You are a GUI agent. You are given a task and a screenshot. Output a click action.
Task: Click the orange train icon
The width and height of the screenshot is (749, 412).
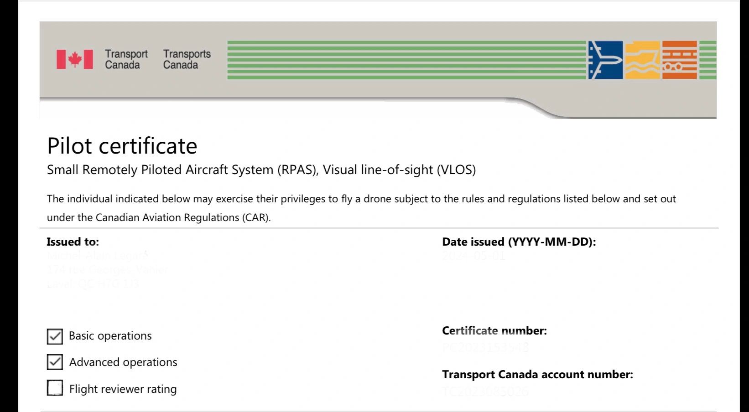[679, 60]
